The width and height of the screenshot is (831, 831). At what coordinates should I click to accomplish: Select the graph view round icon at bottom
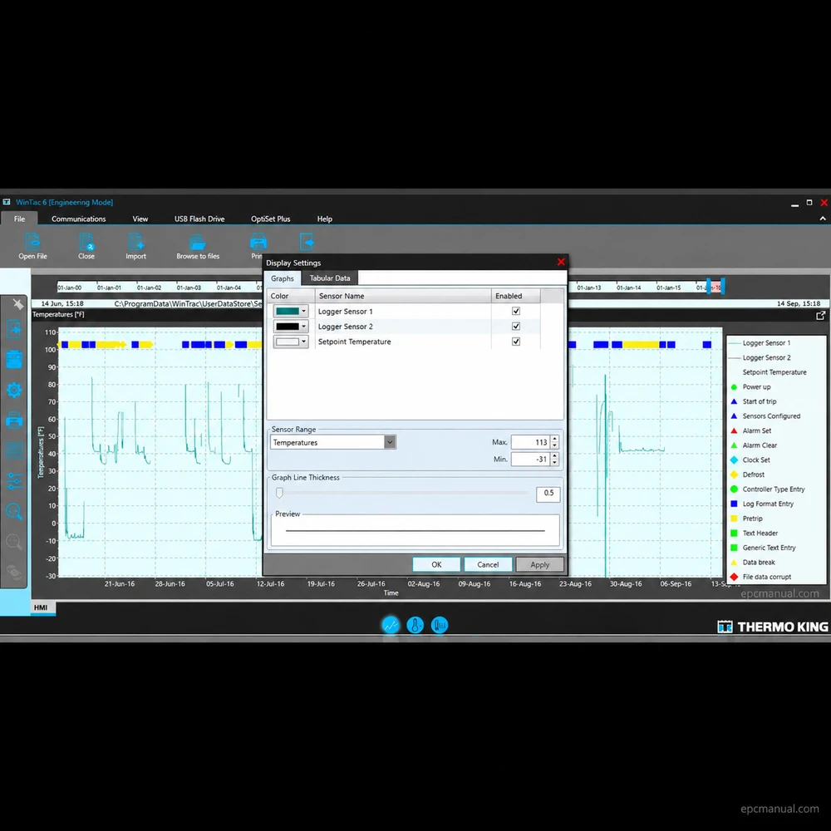pos(391,626)
